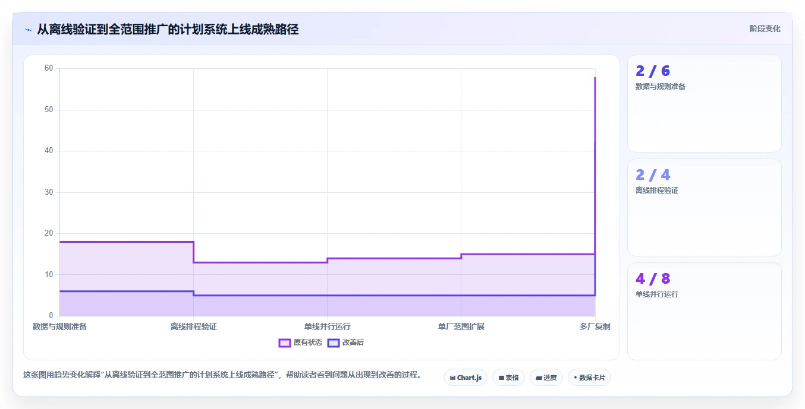
Task: Click the progress icon in 进度 tag
Action: click(x=539, y=378)
